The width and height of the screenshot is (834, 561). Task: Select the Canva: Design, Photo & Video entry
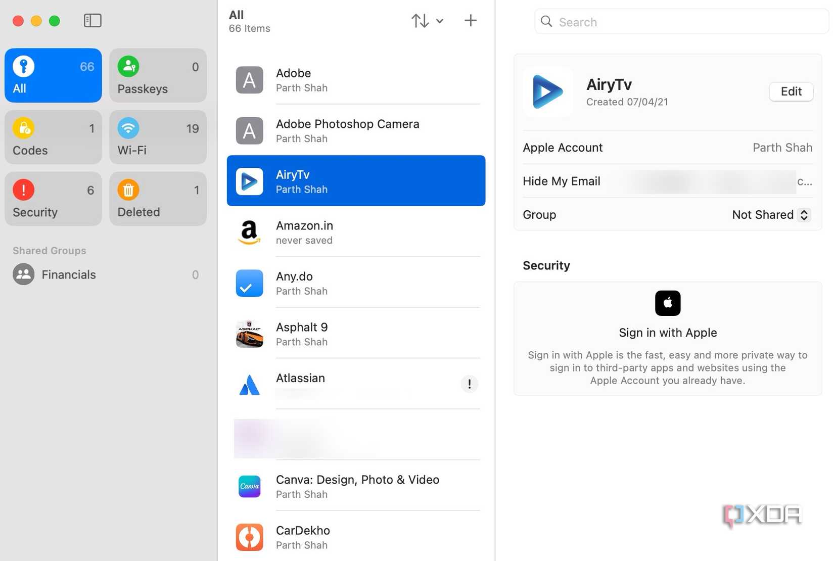[x=356, y=486]
